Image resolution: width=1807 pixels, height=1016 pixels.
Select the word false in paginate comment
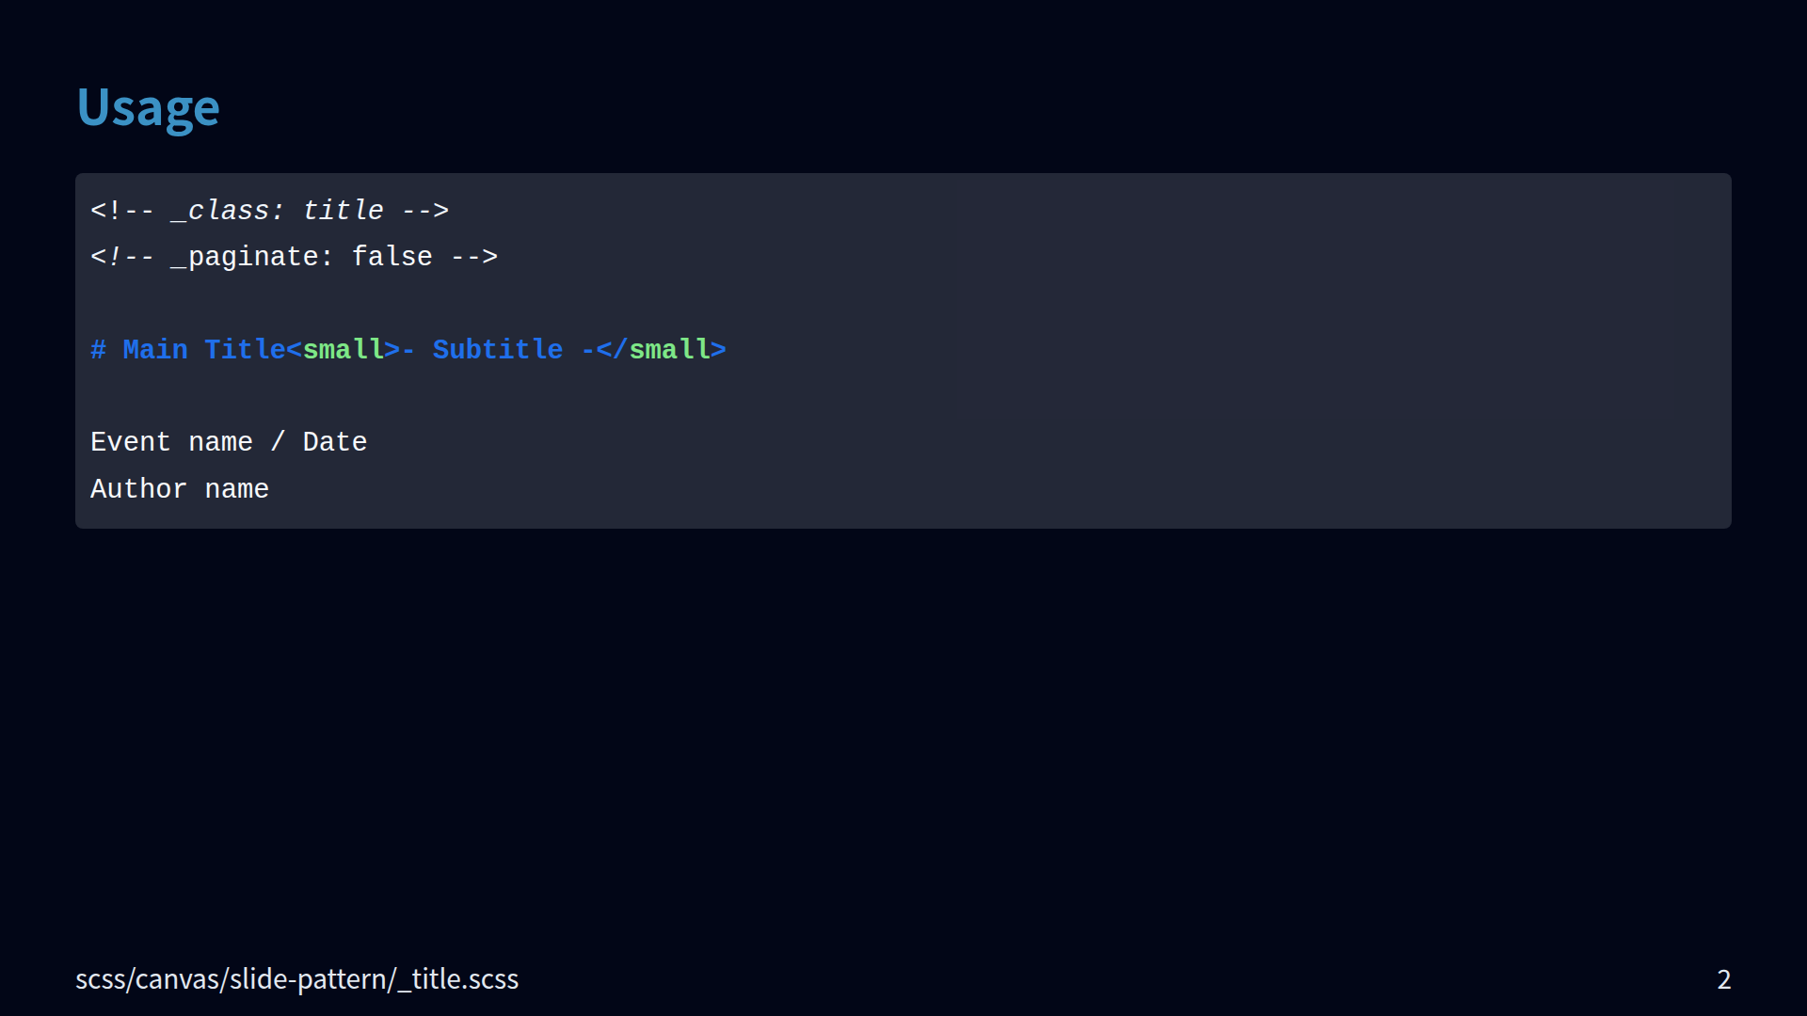tap(392, 257)
